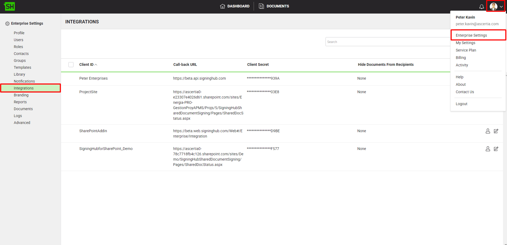This screenshot has width=507, height=245.
Task: Click the user icon for SigningHubforSharePoint_Demo row
Action: point(488,149)
